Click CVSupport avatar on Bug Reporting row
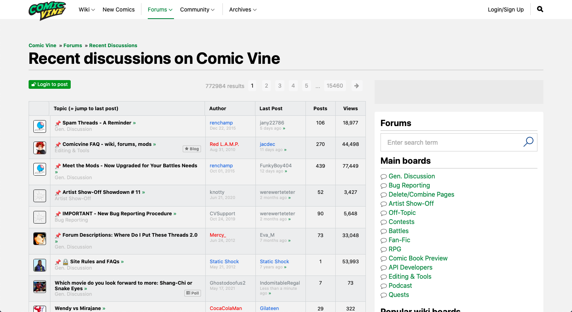Viewport: 572px width, 312px height. tap(40, 217)
